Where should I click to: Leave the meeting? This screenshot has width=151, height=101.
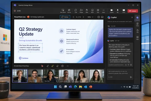133,11
